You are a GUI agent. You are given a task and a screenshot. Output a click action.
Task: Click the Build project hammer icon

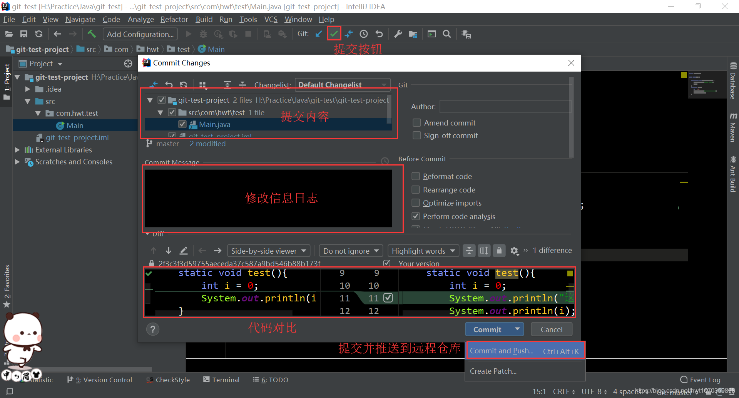click(x=92, y=34)
